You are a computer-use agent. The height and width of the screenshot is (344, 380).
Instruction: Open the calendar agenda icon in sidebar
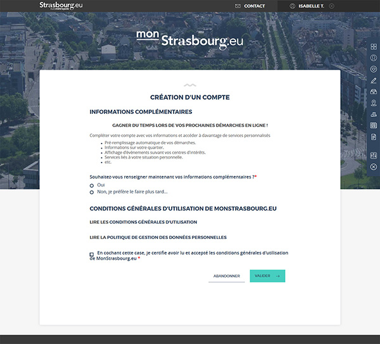374,125
